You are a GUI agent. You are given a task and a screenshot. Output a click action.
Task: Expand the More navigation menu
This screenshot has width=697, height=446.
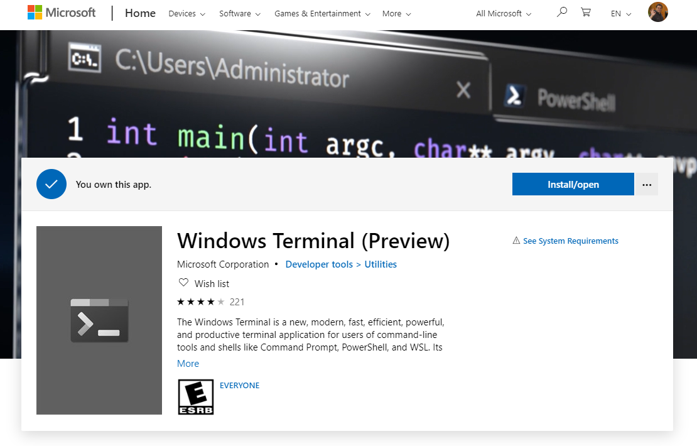click(x=396, y=14)
